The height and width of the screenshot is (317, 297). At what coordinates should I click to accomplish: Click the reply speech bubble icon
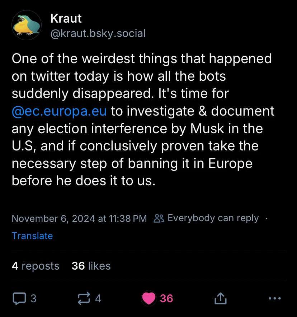click(19, 298)
